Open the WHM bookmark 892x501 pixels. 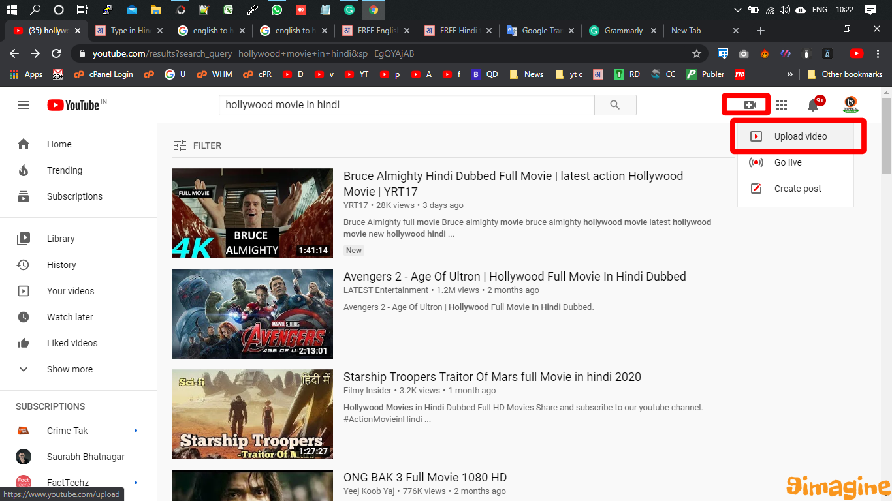point(215,74)
